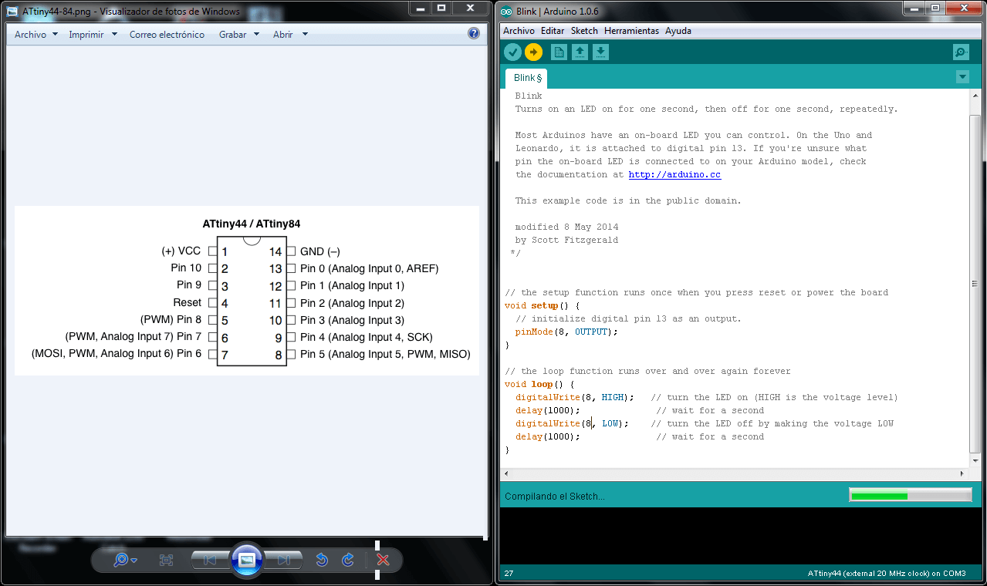Click 'digitalWrite(8, HIGH);' in the code

click(575, 397)
